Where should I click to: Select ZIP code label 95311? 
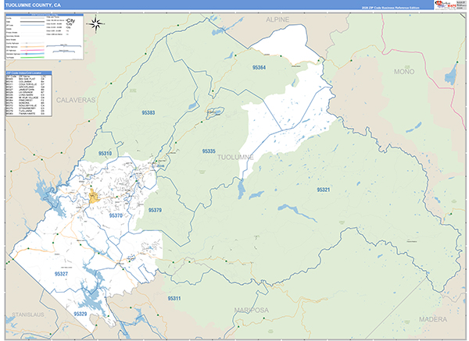click(174, 298)
